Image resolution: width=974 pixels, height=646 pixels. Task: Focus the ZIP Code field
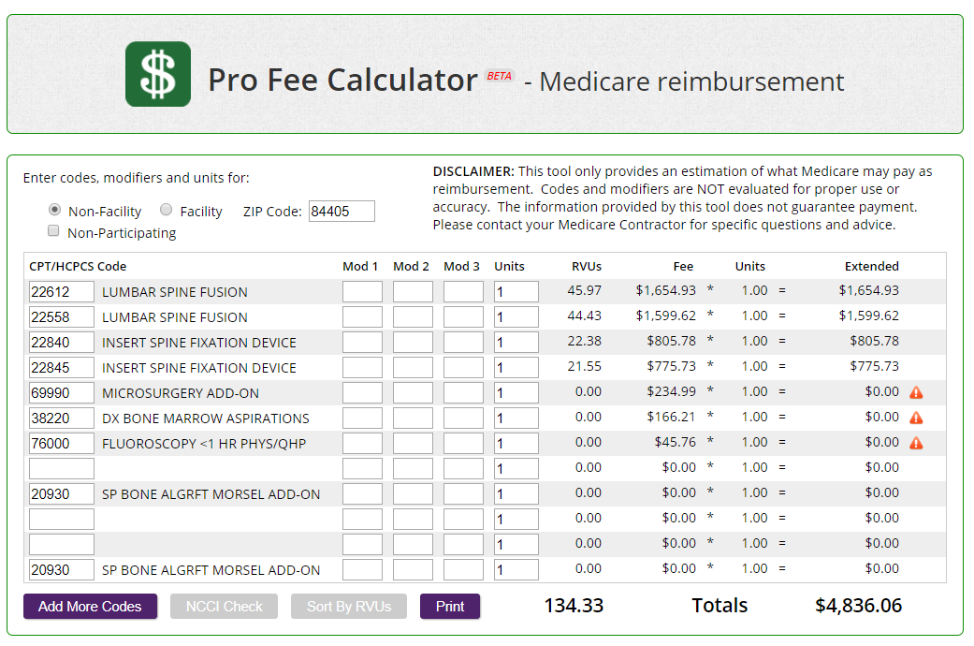(342, 212)
